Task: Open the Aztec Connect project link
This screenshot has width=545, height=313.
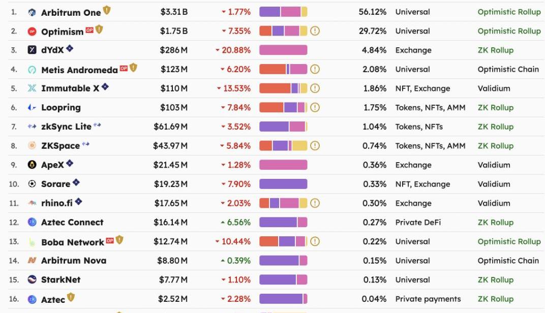Action: (x=72, y=223)
